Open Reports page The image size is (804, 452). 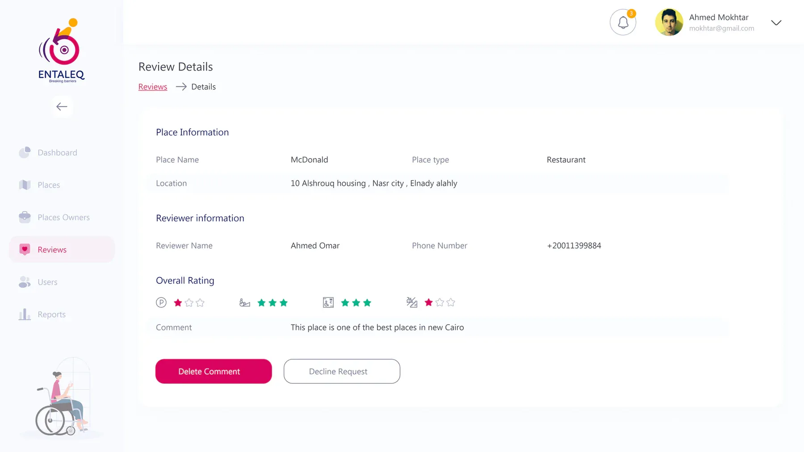click(51, 314)
